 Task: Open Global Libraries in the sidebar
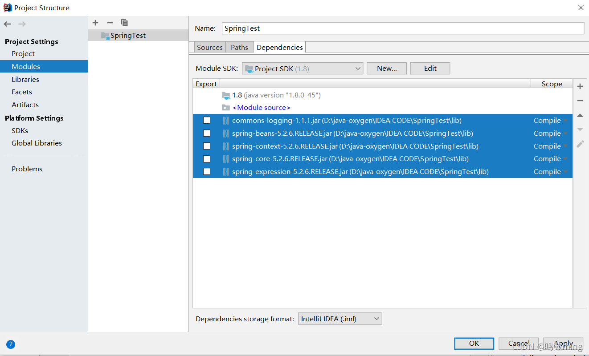[37, 143]
